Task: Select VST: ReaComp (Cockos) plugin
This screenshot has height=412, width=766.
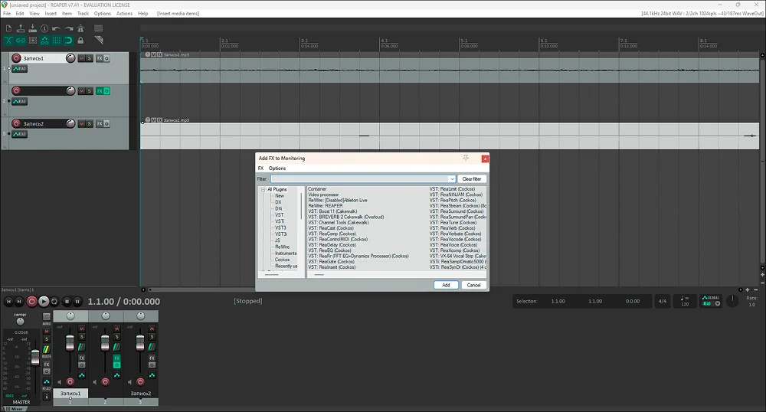Action: [x=332, y=234]
